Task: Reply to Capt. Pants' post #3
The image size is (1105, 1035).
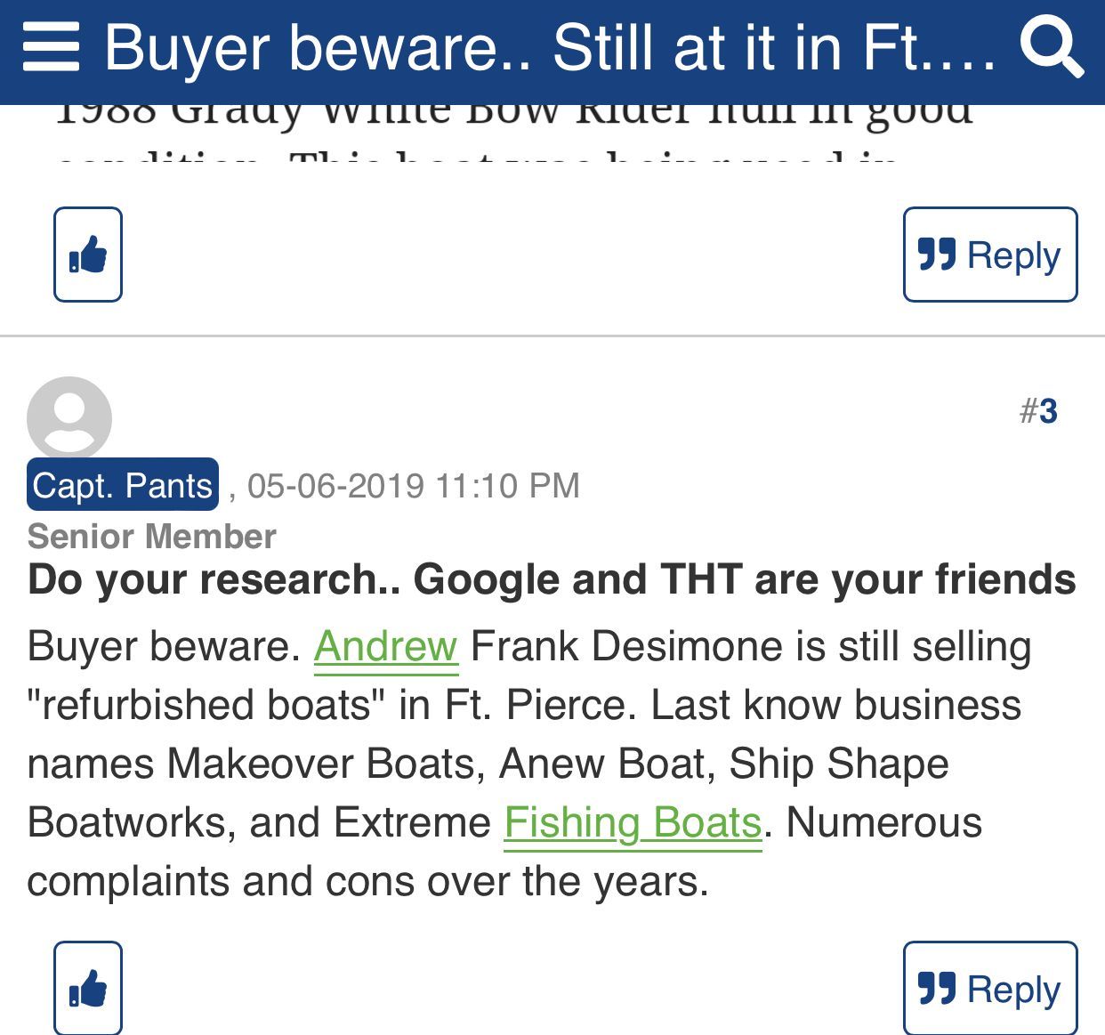Action: tap(989, 988)
